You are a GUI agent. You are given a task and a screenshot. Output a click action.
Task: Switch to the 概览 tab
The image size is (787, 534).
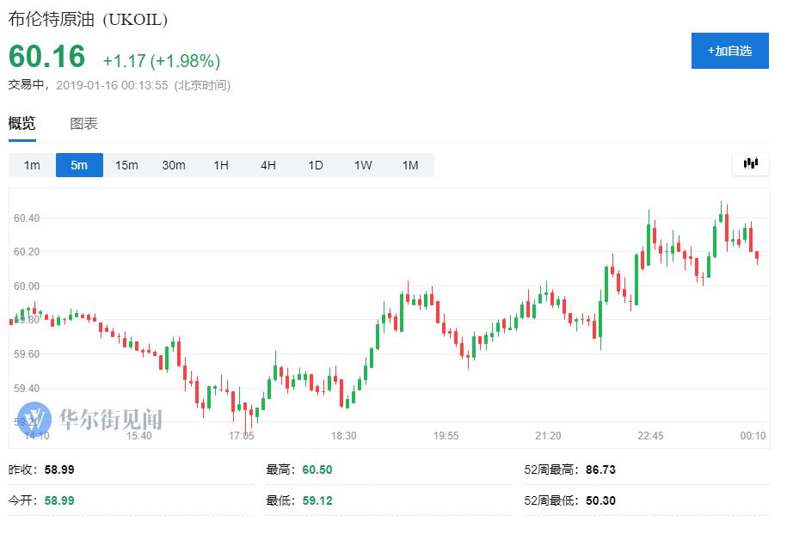click(x=22, y=124)
